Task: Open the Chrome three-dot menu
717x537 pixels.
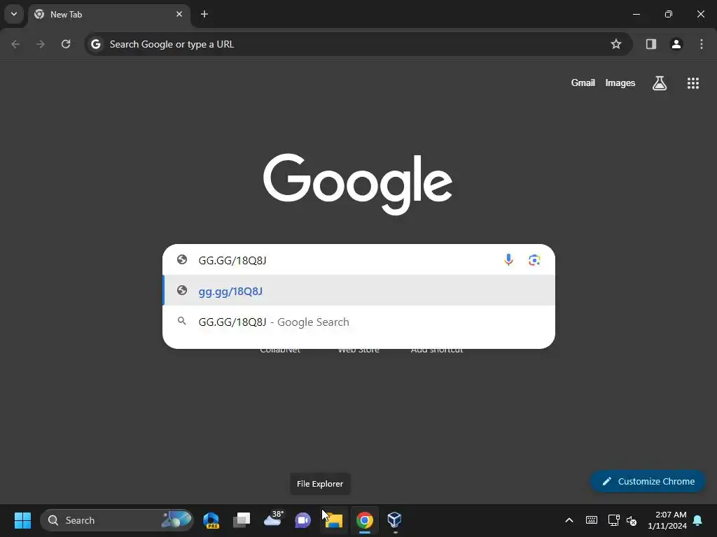Action: (x=702, y=44)
